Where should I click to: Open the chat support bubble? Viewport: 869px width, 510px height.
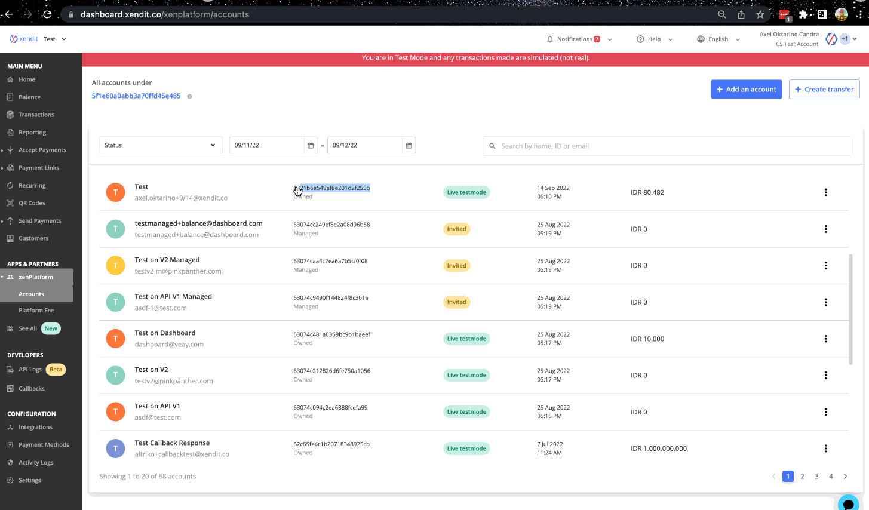click(848, 503)
